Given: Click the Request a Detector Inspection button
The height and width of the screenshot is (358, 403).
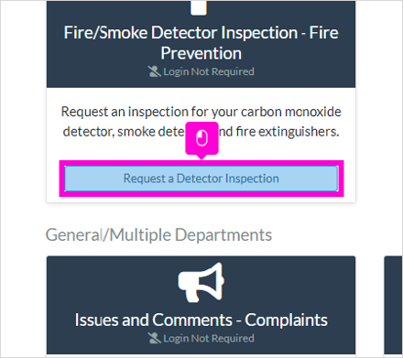Looking at the screenshot, I should coord(201,179).
